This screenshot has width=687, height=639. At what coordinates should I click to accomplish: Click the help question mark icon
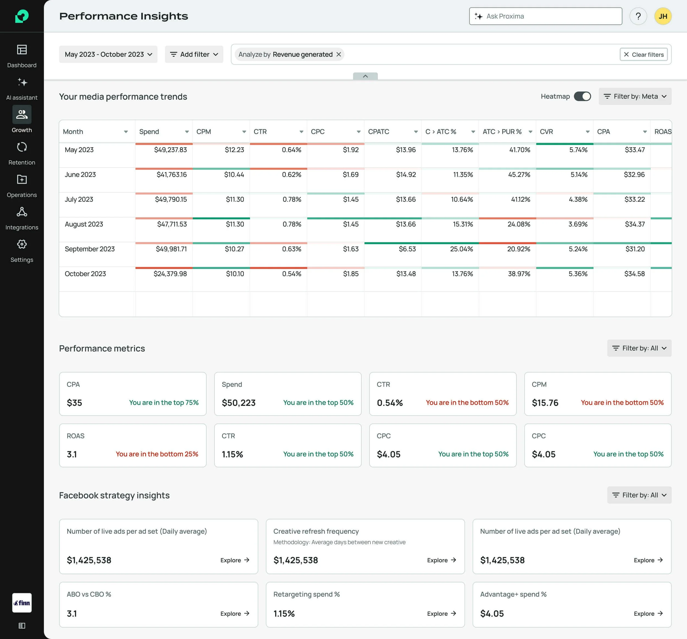click(638, 16)
